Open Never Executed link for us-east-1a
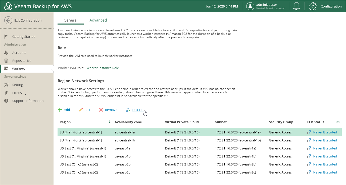 [325, 148]
